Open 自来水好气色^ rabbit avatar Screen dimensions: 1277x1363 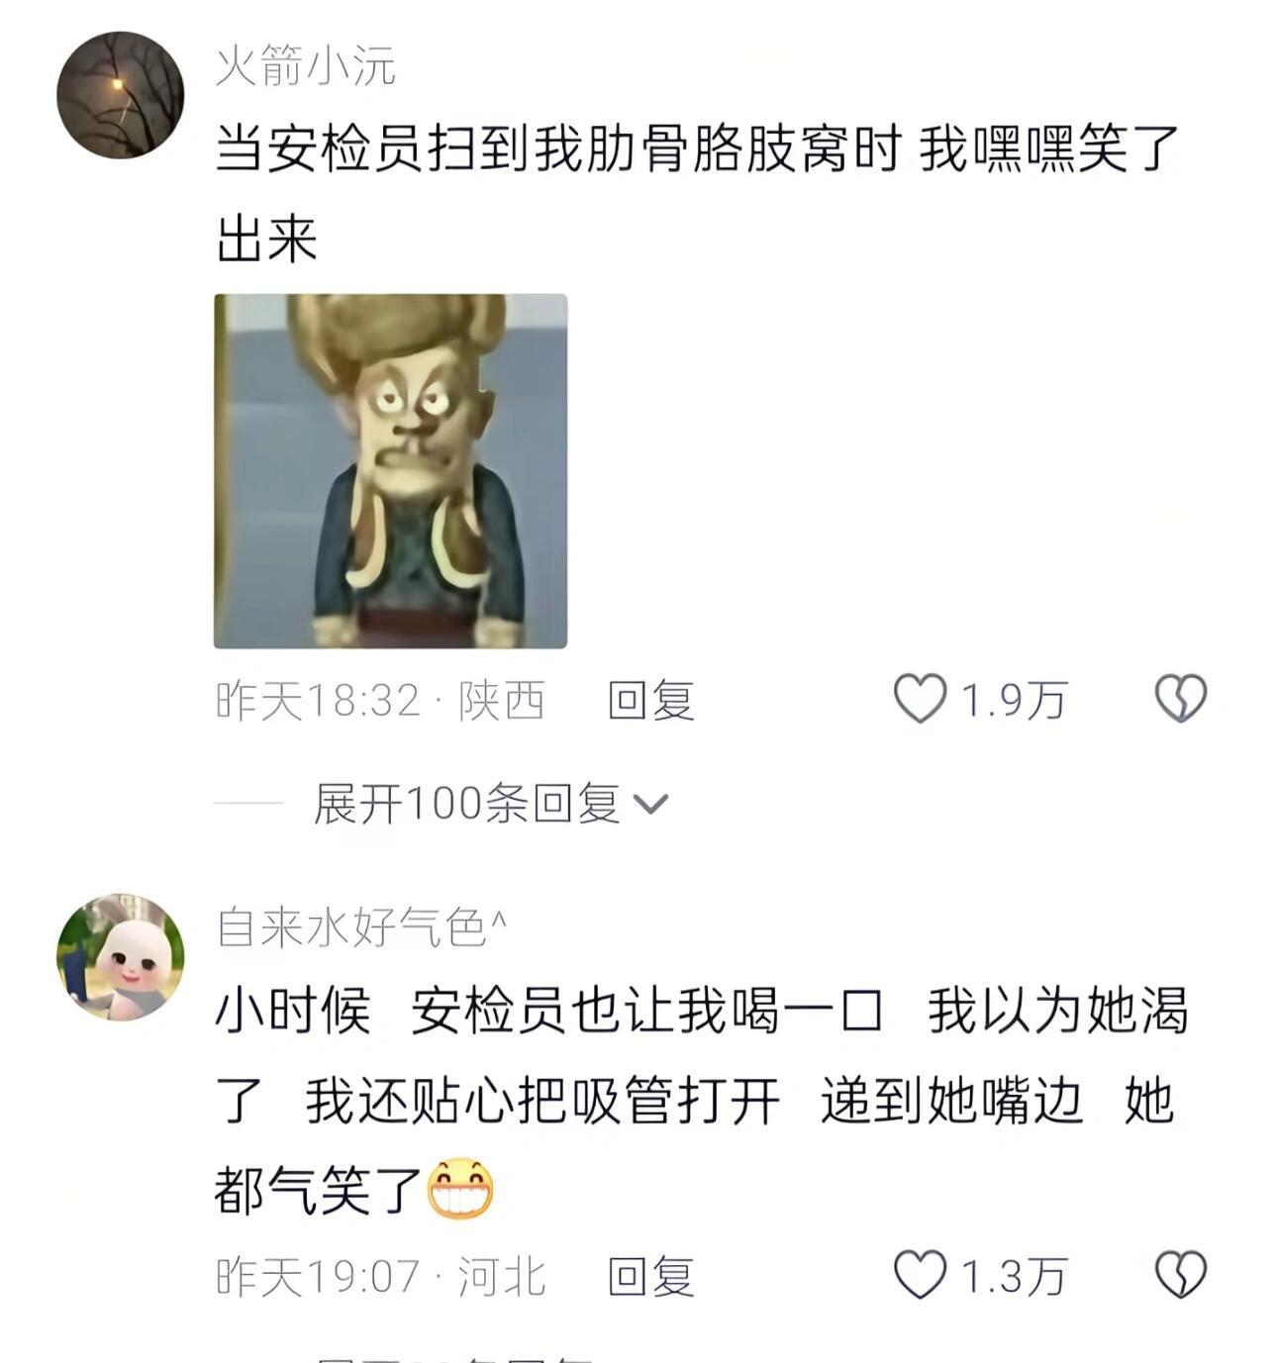click(121, 957)
